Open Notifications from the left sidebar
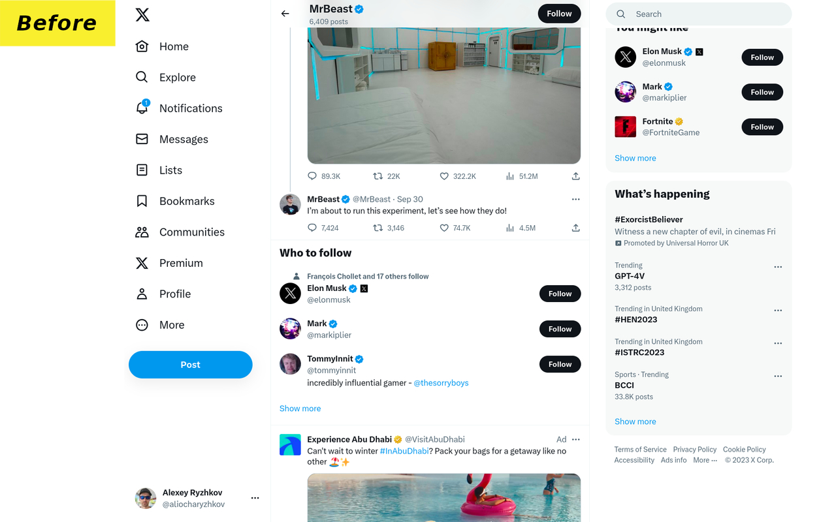Screen dimensions: 836x522 pyautogui.click(x=142, y=108)
